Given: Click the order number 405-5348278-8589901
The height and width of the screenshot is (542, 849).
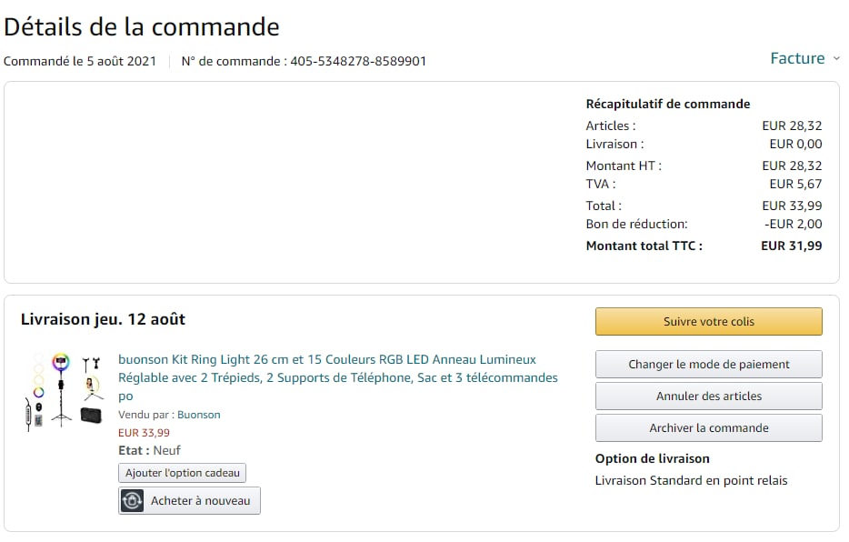Looking at the screenshot, I should pos(358,62).
